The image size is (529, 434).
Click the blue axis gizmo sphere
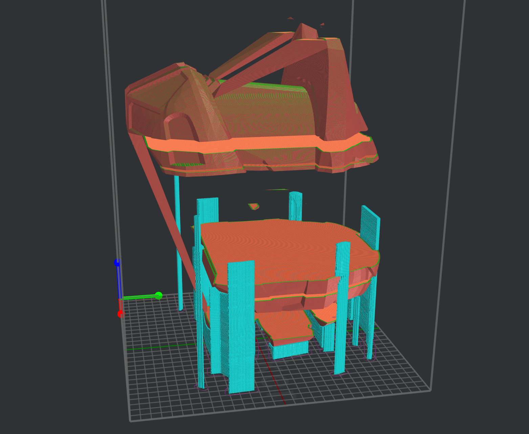[x=117, y=262]
